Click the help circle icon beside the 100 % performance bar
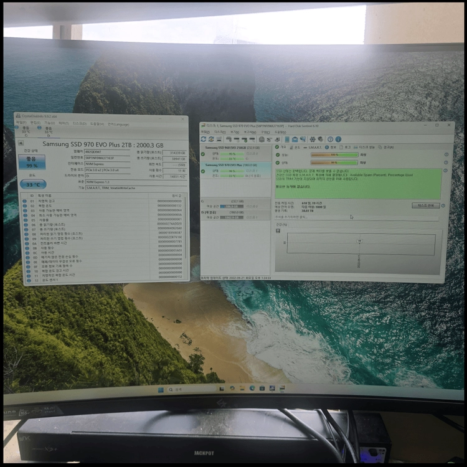 click(446, 154)
